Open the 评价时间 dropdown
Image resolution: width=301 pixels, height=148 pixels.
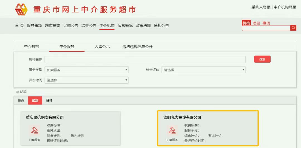(86, 80)
